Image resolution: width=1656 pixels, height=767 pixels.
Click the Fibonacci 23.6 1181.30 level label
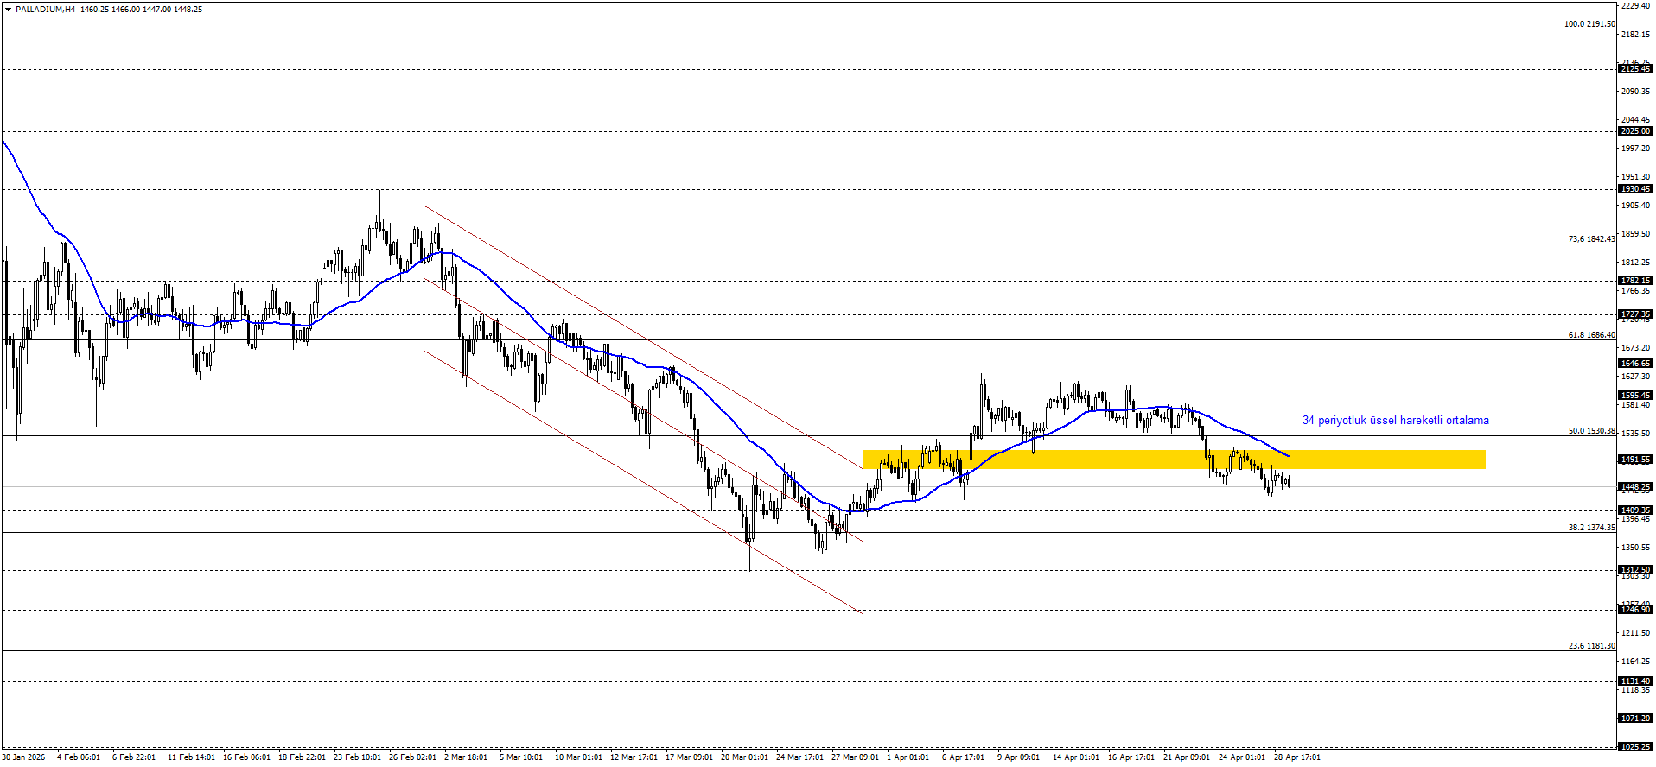[x=1591, y=646]
